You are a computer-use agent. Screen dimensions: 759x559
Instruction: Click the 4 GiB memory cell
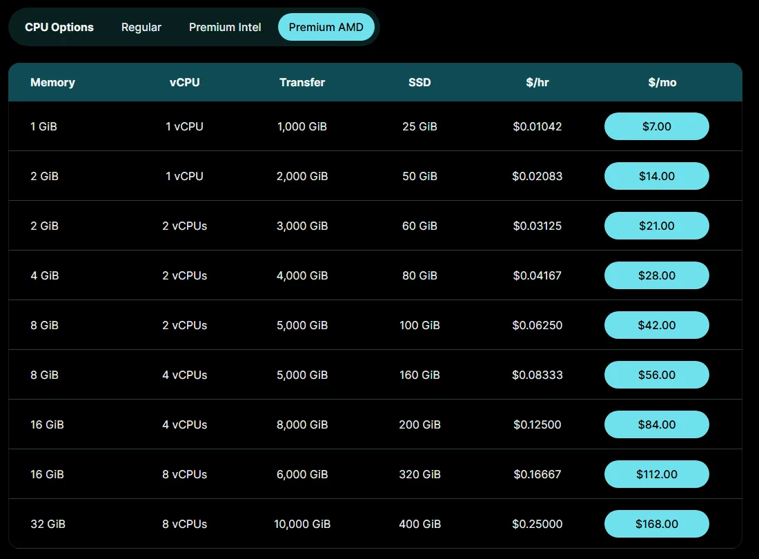45,275
